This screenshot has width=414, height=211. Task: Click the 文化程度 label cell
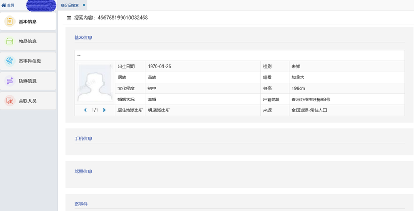130,88
